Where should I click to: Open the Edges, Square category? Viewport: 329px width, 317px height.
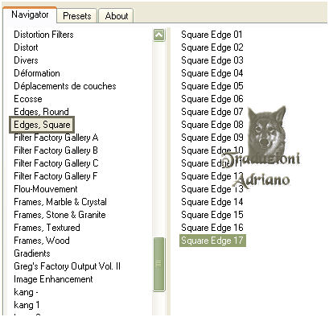(x=42, y=125)
